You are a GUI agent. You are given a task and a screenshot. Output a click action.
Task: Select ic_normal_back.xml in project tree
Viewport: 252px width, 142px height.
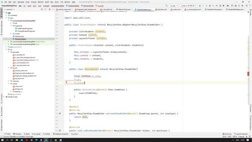coord(21,63)
